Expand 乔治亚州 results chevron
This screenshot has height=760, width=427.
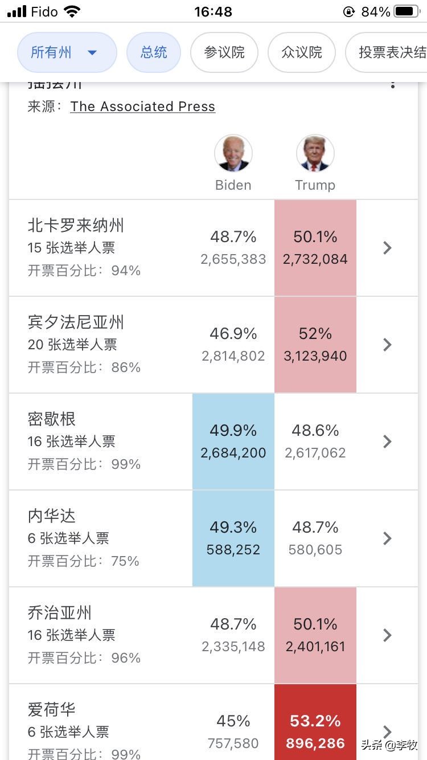pos(387,635)
